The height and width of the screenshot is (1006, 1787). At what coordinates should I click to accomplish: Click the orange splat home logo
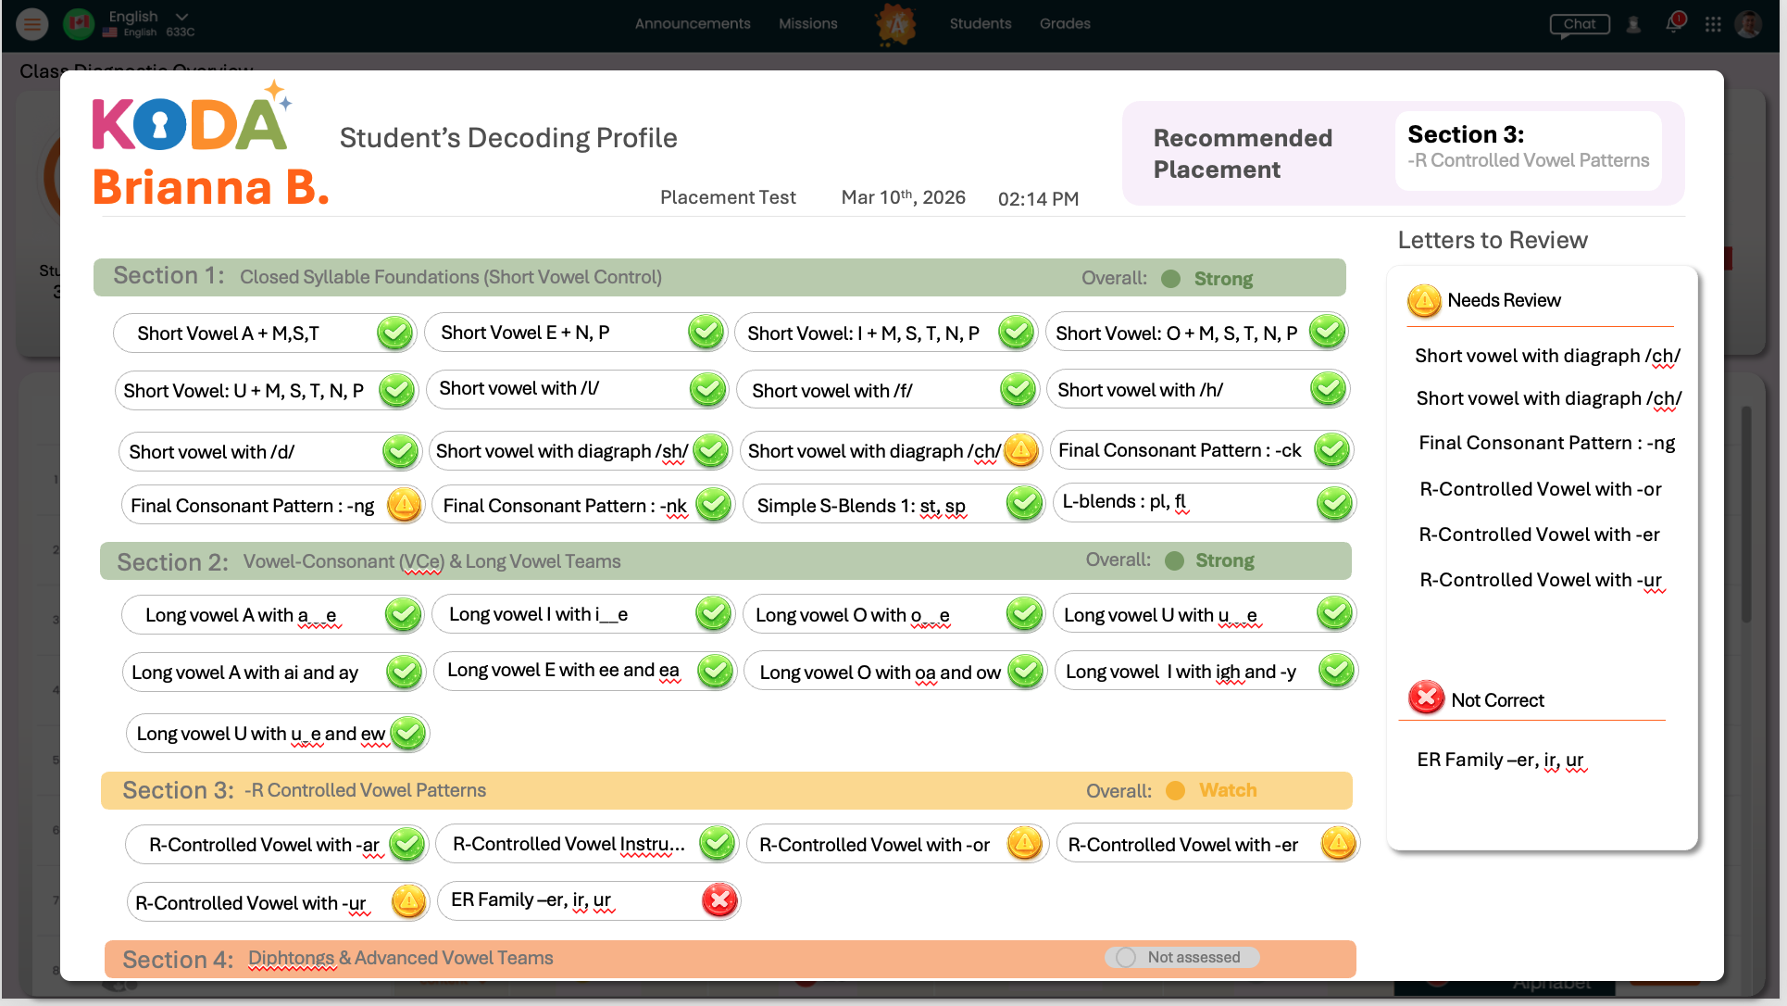tap(895, 24)
